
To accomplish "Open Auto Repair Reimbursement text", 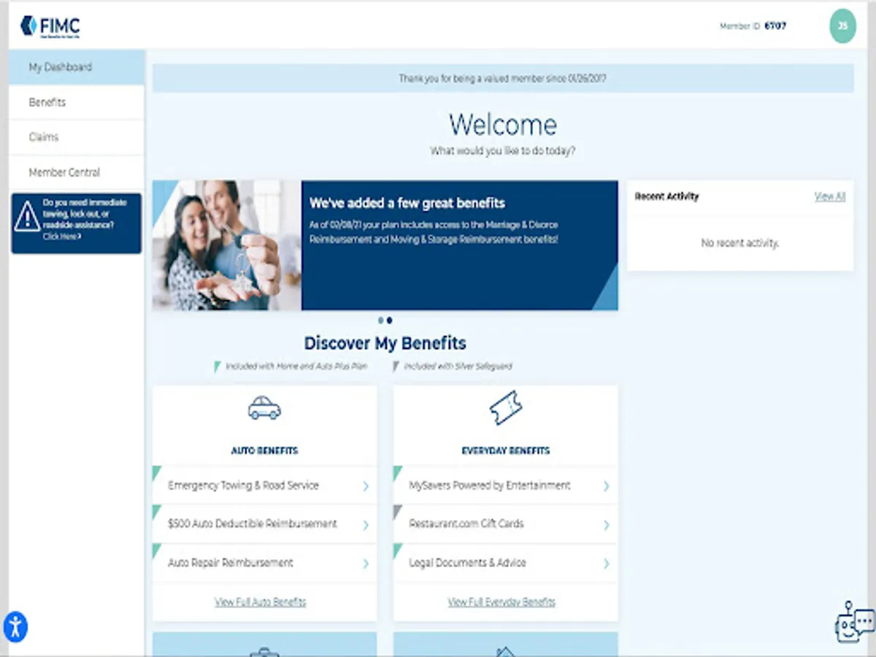I will coord(231,563).
